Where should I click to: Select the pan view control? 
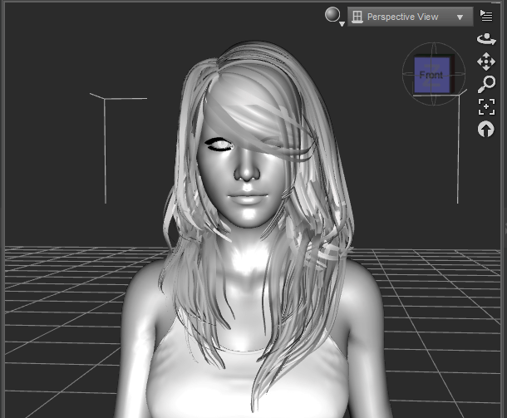click(486, 61)
